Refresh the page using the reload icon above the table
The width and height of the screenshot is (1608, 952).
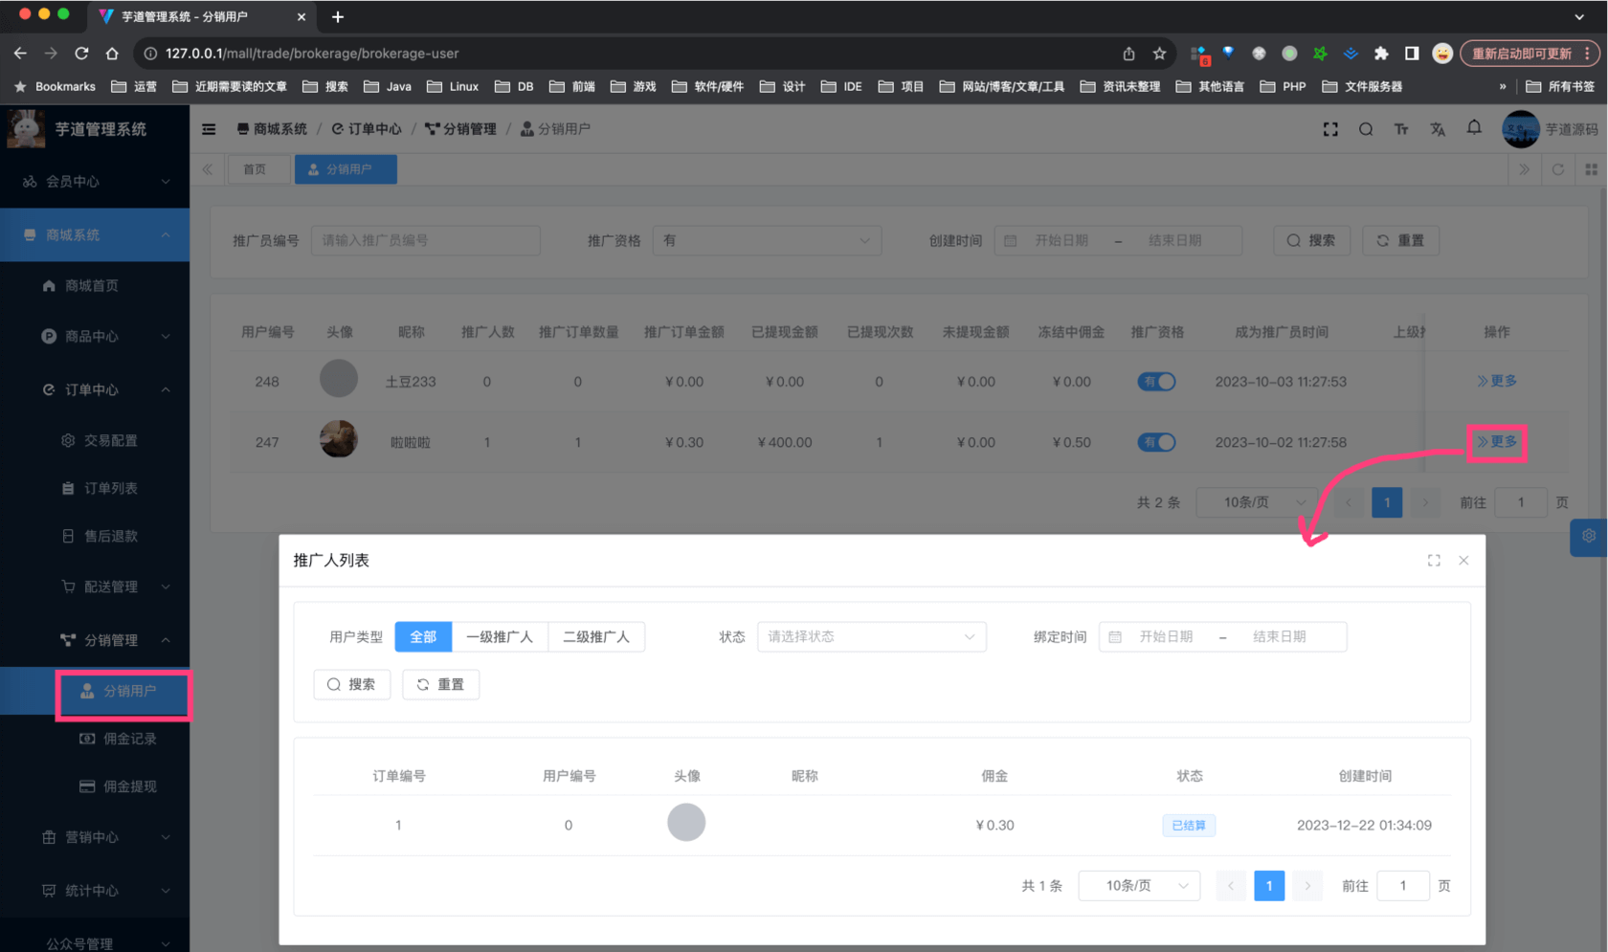tap(1558, 169)
